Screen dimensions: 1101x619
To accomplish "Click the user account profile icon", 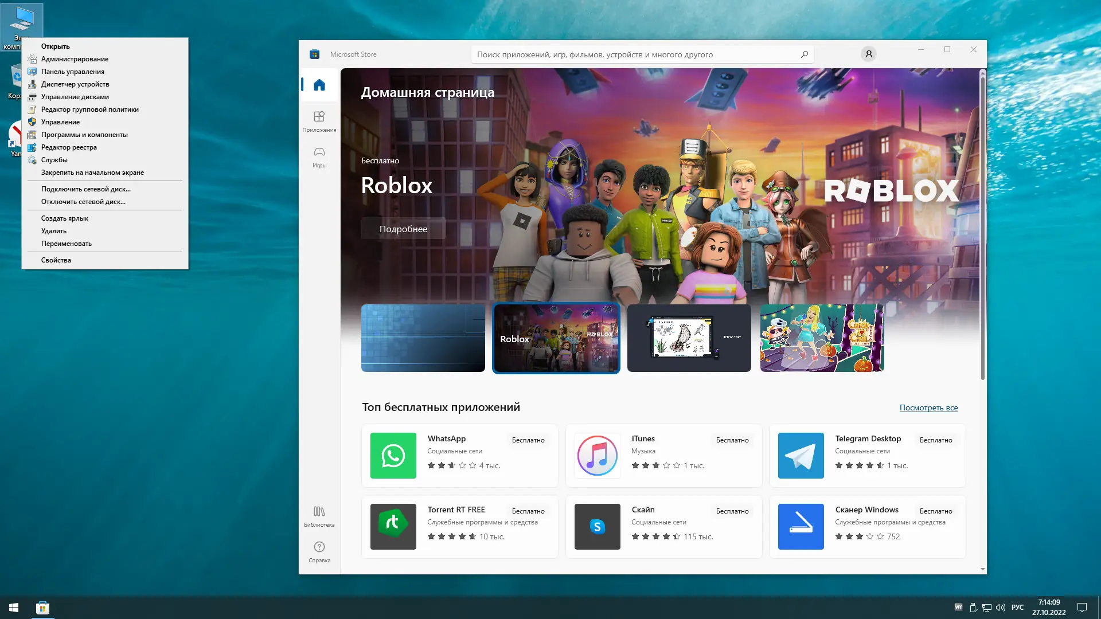I will pos(868,54).
